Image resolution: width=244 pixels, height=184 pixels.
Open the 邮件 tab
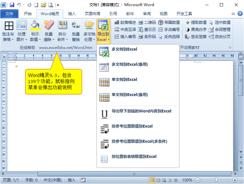click(130, 14)
